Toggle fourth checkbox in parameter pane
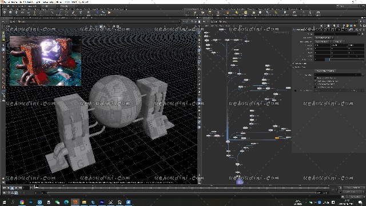Image resolution: width=366 pixels, height=206 pixels. (315, 87)
